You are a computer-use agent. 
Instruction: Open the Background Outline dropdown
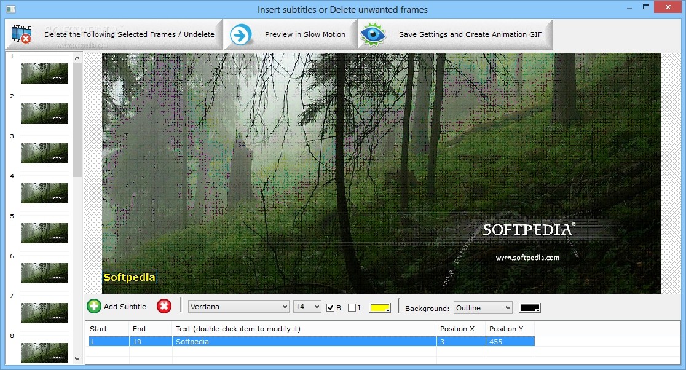(483, 308)
